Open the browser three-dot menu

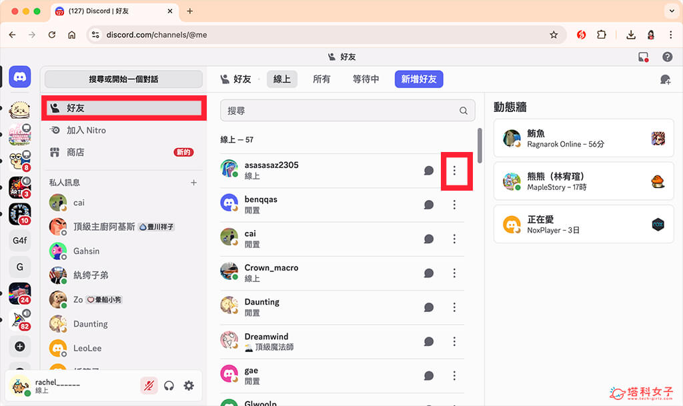coord(671,35)
